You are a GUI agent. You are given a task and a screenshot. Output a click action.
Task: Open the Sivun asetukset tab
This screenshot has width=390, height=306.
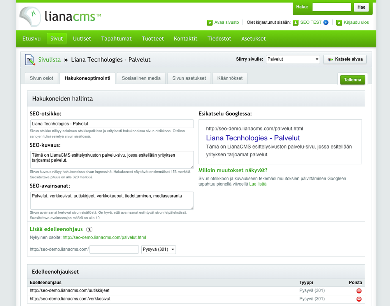(x=189, y=78)
